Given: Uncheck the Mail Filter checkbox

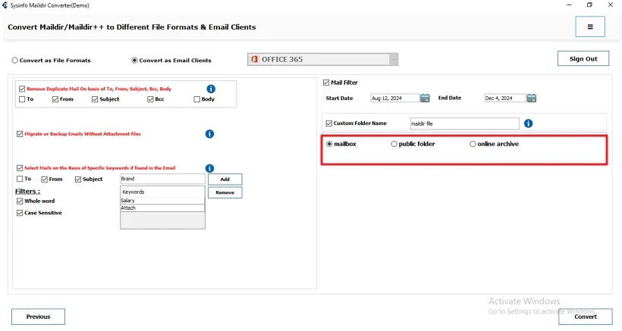Looking at the screenshot, I should point(326,83).
